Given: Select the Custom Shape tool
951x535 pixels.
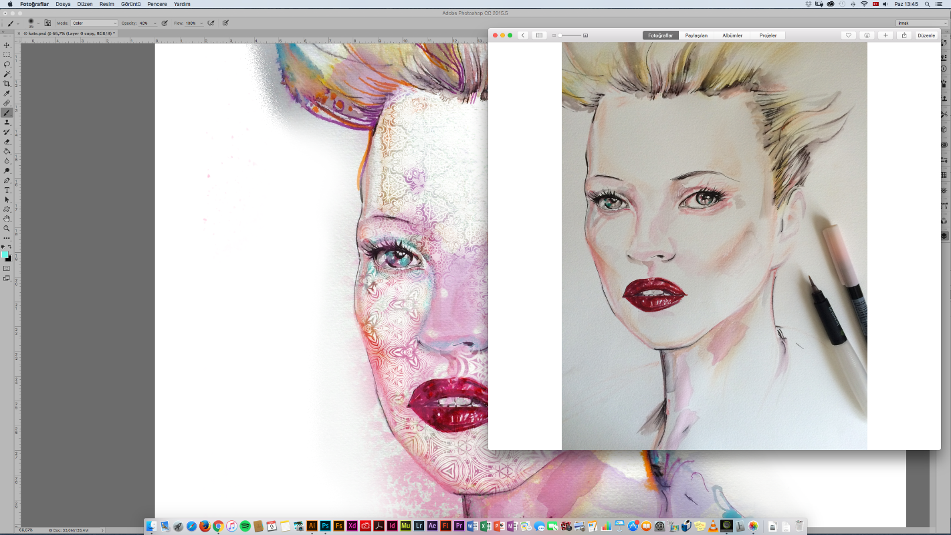Looking at the screenshot, I should pyautogui.click(x=7, y=209).
